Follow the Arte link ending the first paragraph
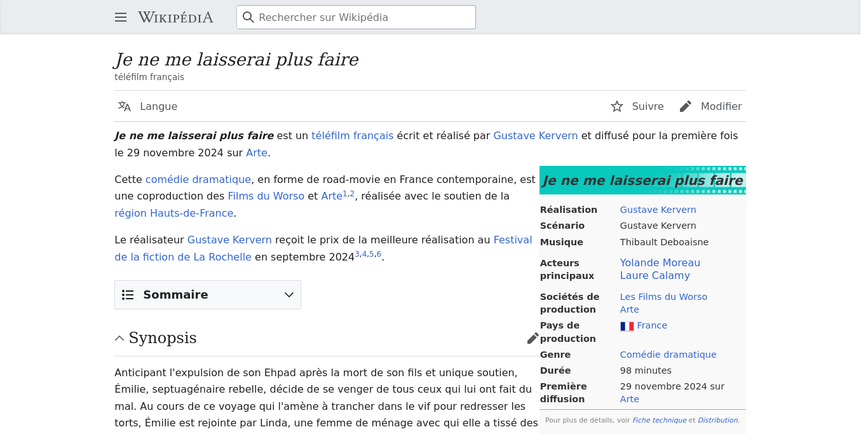 coord(257,153)
